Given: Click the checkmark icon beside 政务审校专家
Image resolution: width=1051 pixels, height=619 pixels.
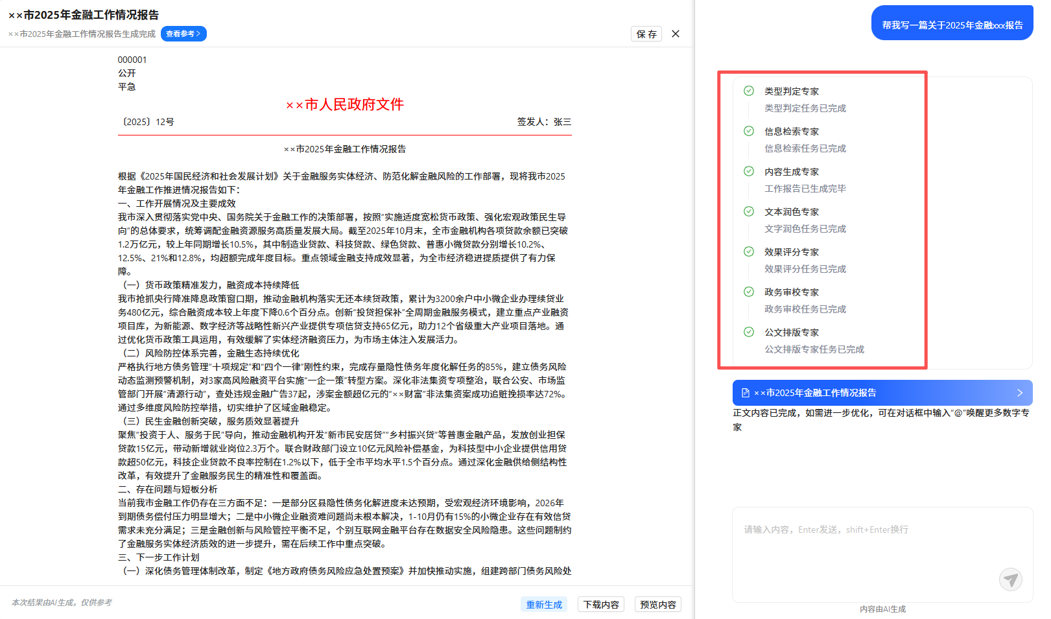Looking at the screenshot, I should [x=749, y=292].
